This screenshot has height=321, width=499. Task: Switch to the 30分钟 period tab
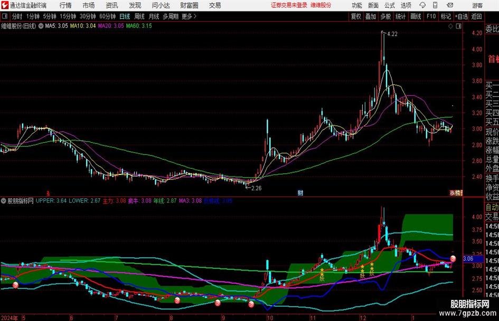(x=88, y=16)
